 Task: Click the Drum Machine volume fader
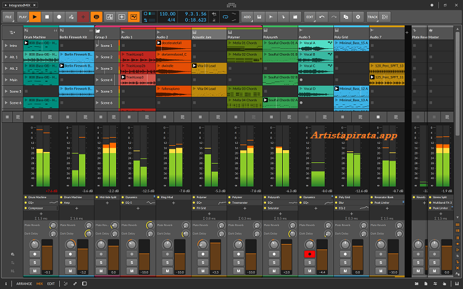point(48,258)
